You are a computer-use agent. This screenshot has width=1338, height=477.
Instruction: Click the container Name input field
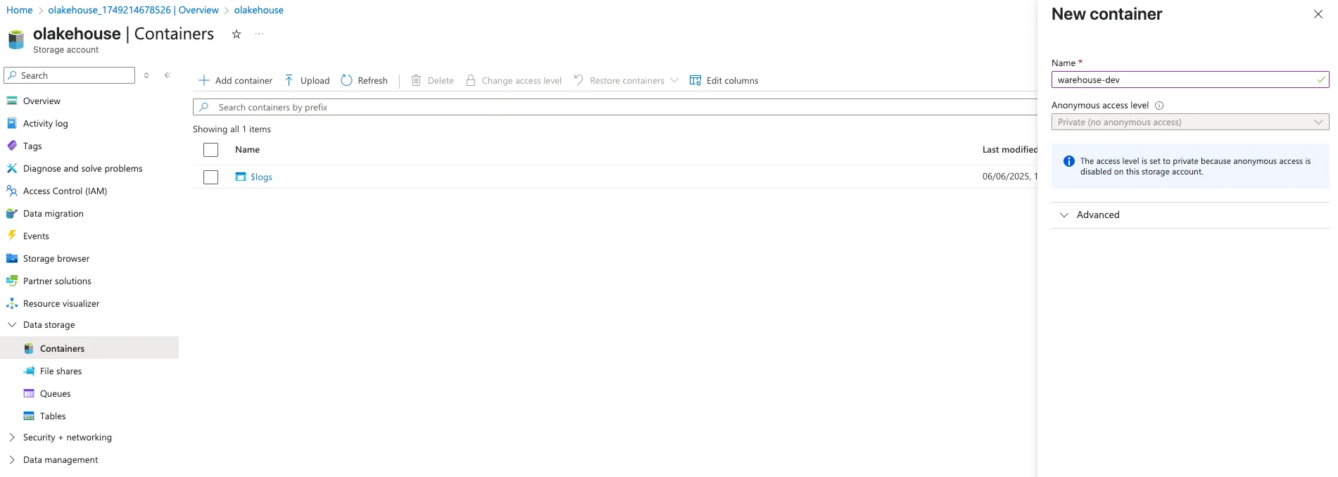(1182, 80)
